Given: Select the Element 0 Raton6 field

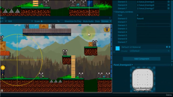Looking at the screenshot, I should click(x=153, y=19).
